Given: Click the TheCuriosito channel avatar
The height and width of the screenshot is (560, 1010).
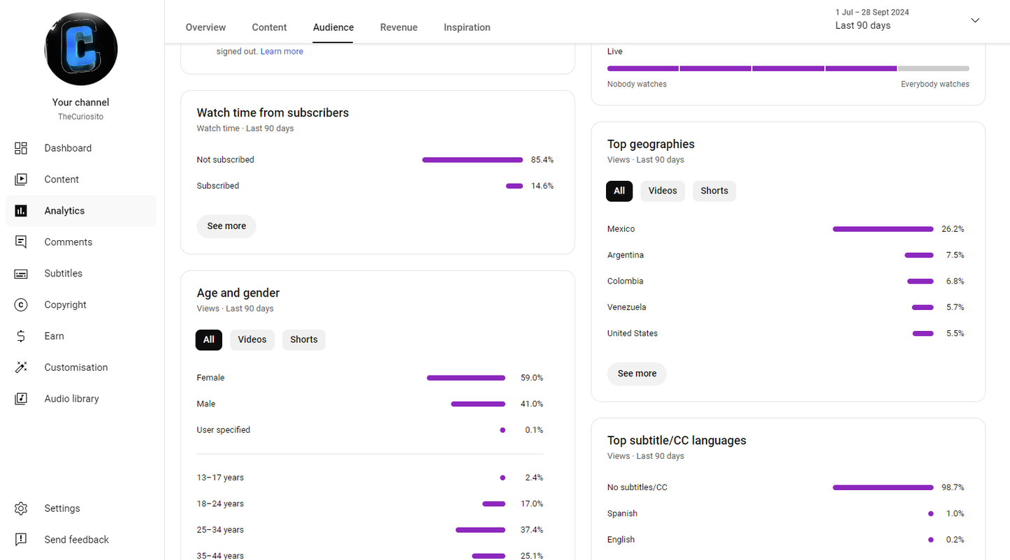Looking at the screenshot, I should pyautogui.click(x=81, y=50).
